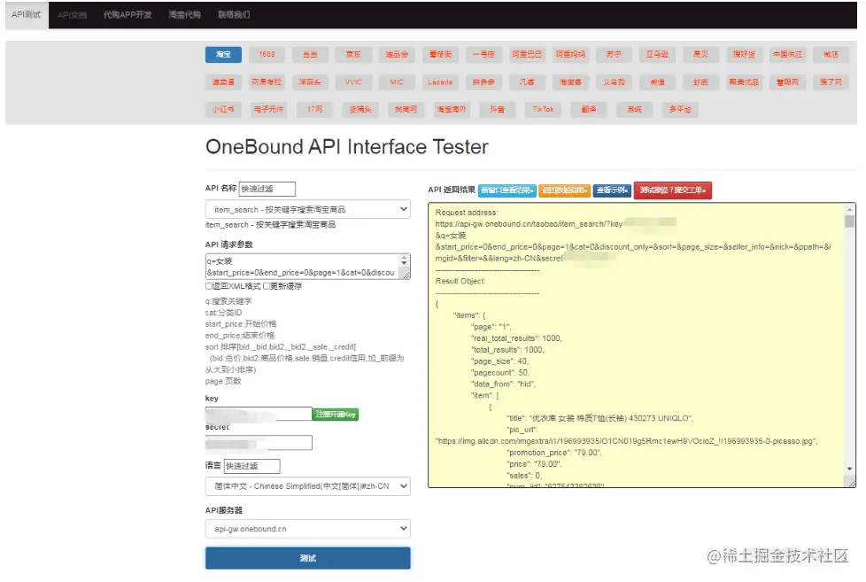The image size is (866, 582).
Task: Click the key input field
Action: click(259, 414)
